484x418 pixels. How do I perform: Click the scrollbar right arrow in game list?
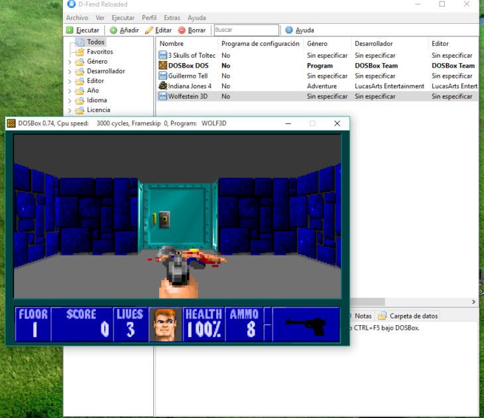[473, 301]
